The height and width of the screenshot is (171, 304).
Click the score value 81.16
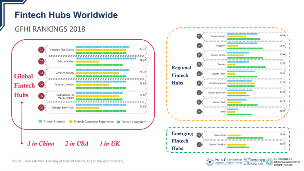[x=143, y=49]
